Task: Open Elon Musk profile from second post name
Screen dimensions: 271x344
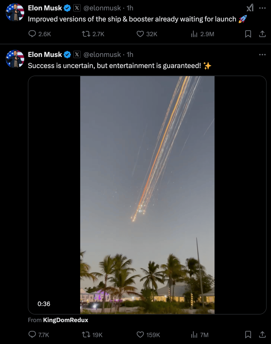Action: [45, 54]
